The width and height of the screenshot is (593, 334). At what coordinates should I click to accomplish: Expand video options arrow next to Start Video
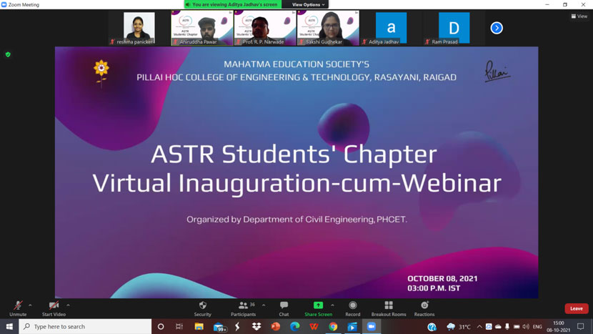click(x=68, y=305)
